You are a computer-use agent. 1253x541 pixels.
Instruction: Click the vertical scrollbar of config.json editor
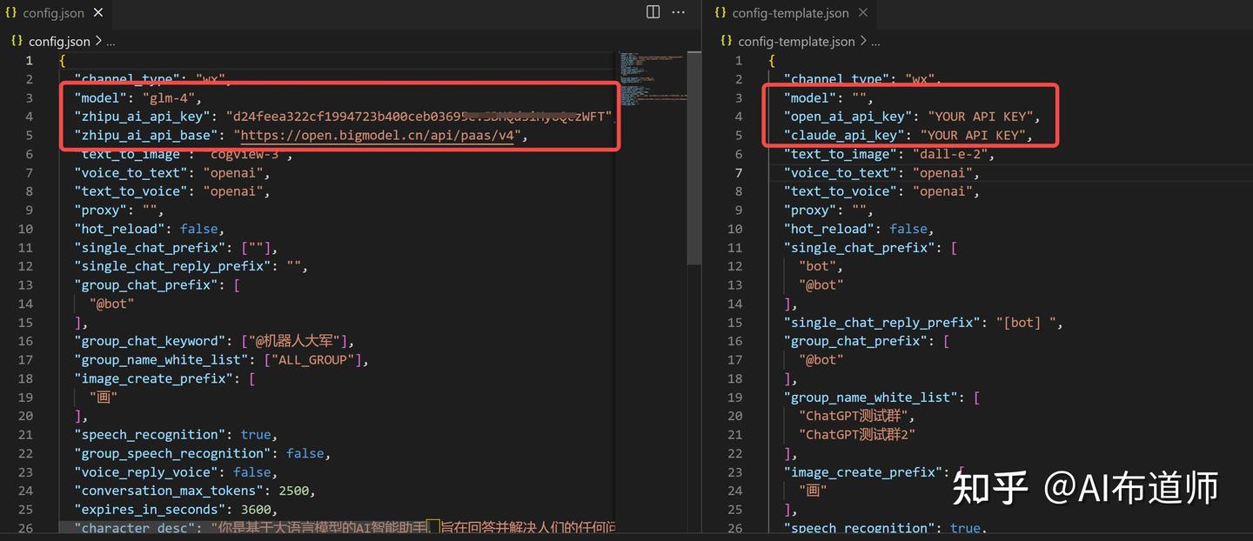coord(694,157)
